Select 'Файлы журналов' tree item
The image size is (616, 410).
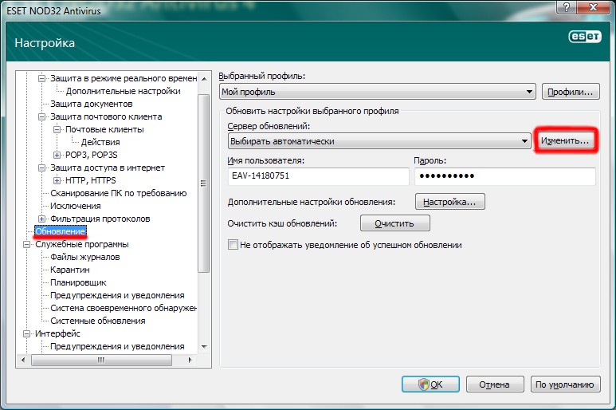(x=84, y=257)
